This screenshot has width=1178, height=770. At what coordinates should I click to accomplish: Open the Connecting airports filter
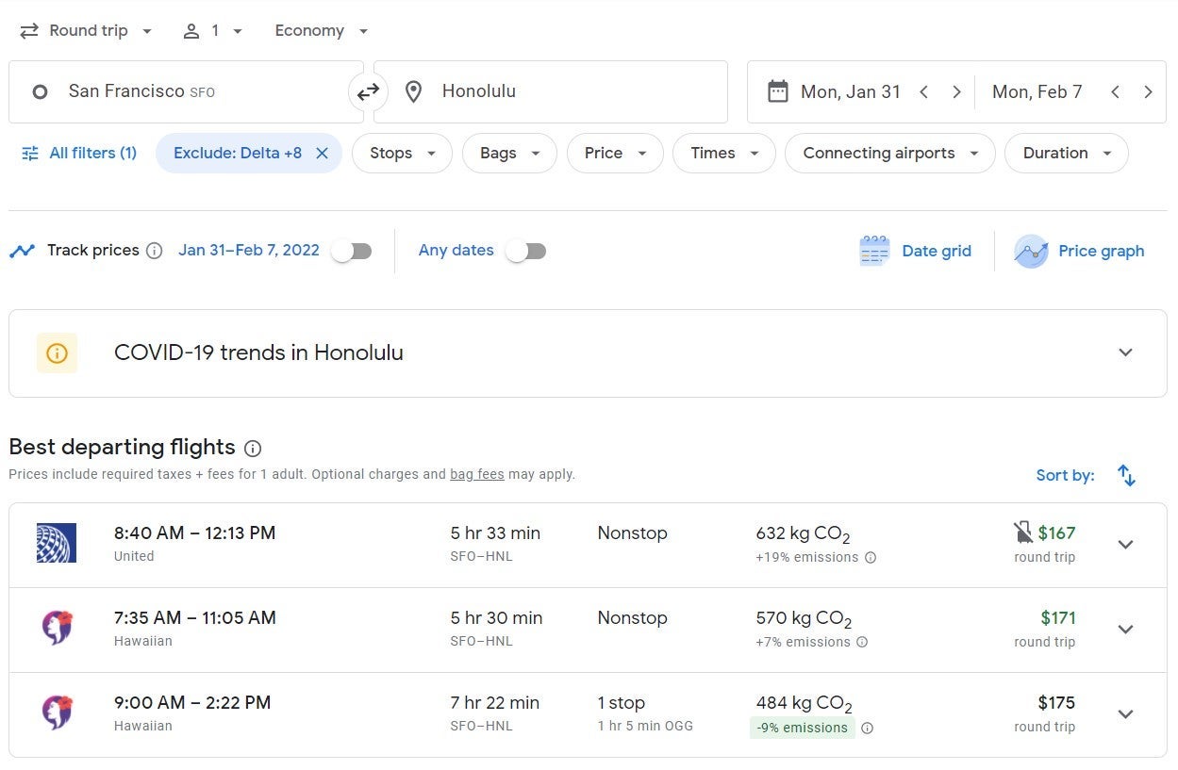pyautogui.click(x=889, y=153)
